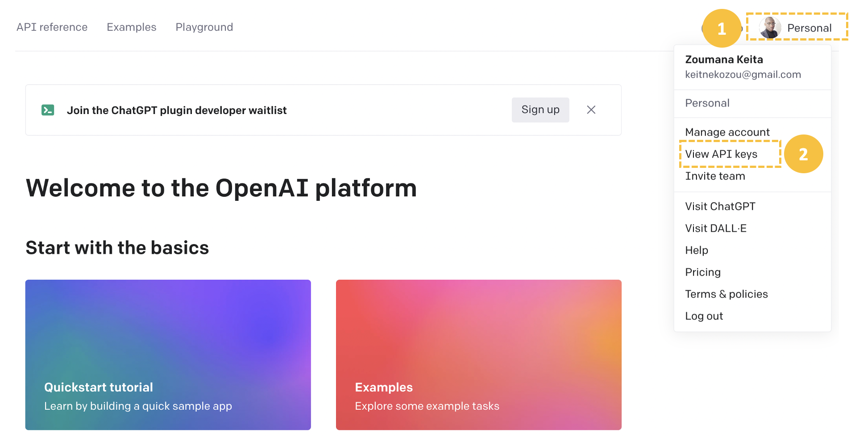The height and width of the screenshot is (440, 855).
Task: View Pricing information
Action: pyautogui.click(x=703, y=272)
